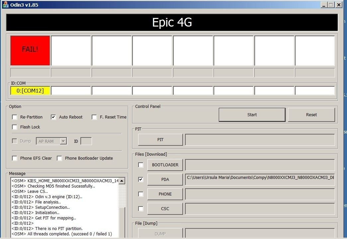
Task: Click "Checking MD5 finished Sucessfully.." log line
Action: coord(53,186)
